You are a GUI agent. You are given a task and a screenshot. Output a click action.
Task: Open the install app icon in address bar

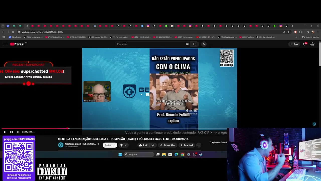284,32
